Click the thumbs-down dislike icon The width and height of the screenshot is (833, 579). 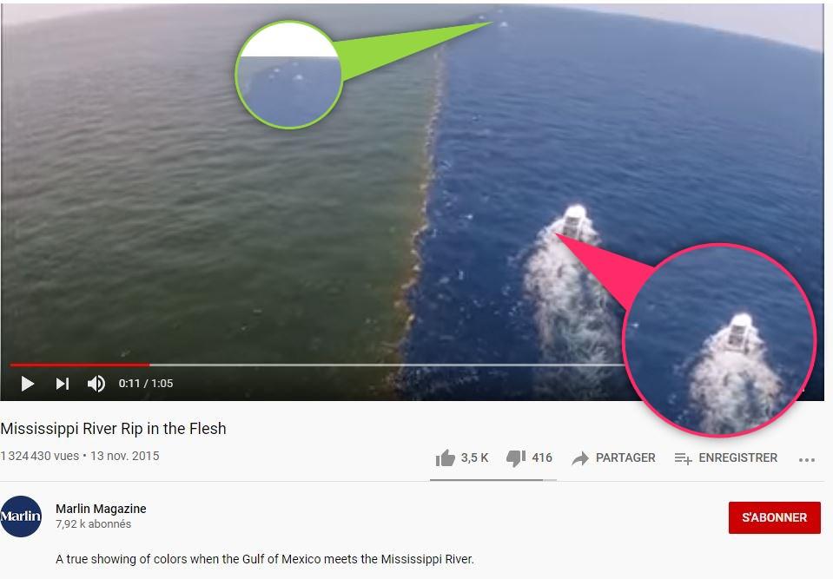tap(516, 458)
